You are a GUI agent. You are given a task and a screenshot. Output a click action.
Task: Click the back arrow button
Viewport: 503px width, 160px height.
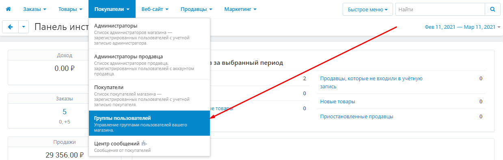pyautogui.click(x=10, y=27)
